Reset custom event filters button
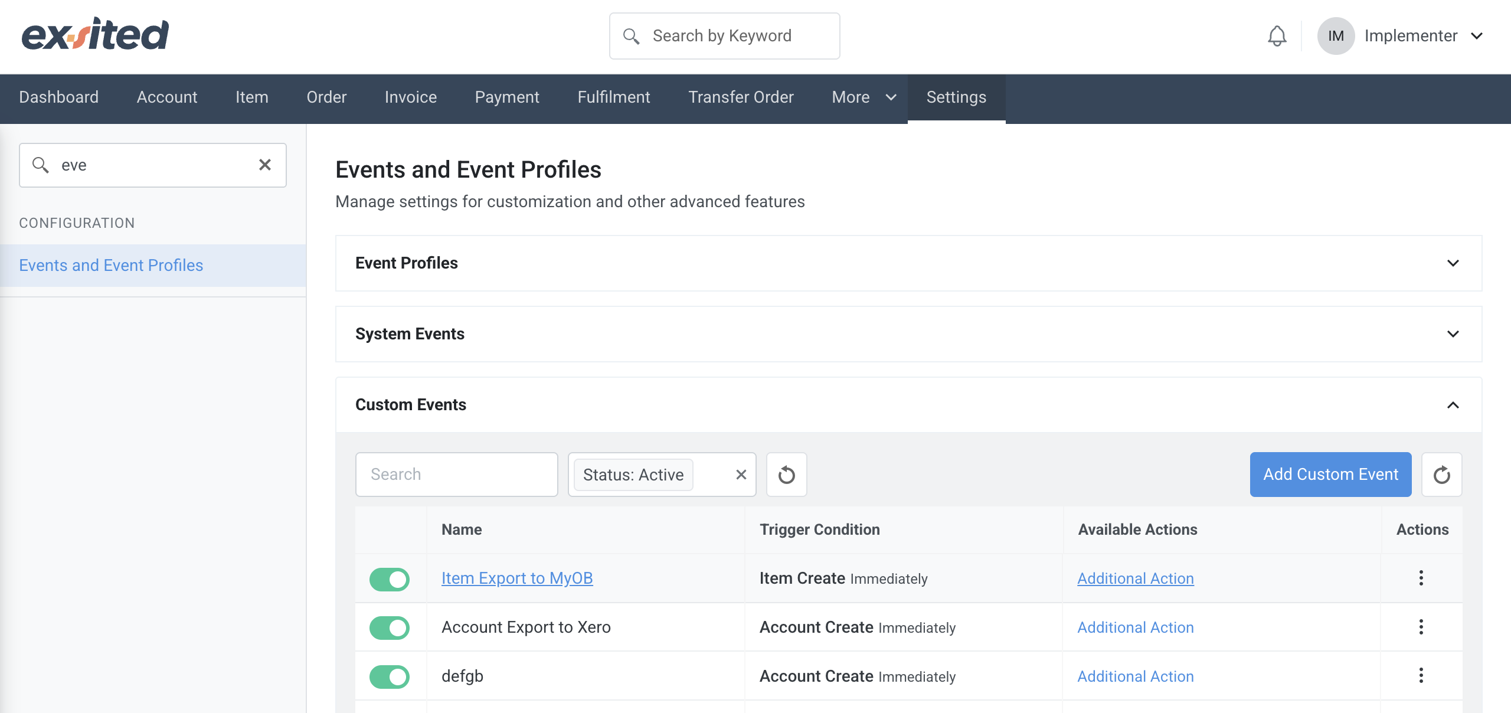Viewport: 1511px width, 713px height. coord(786,475)
